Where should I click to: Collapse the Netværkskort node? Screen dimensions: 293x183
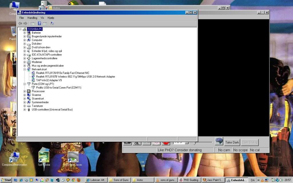25,69
